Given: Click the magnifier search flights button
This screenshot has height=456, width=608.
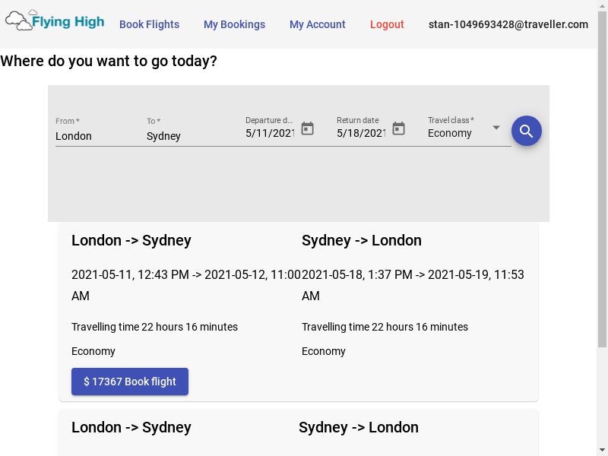Looking at the screenshot, I should (526, 131).
